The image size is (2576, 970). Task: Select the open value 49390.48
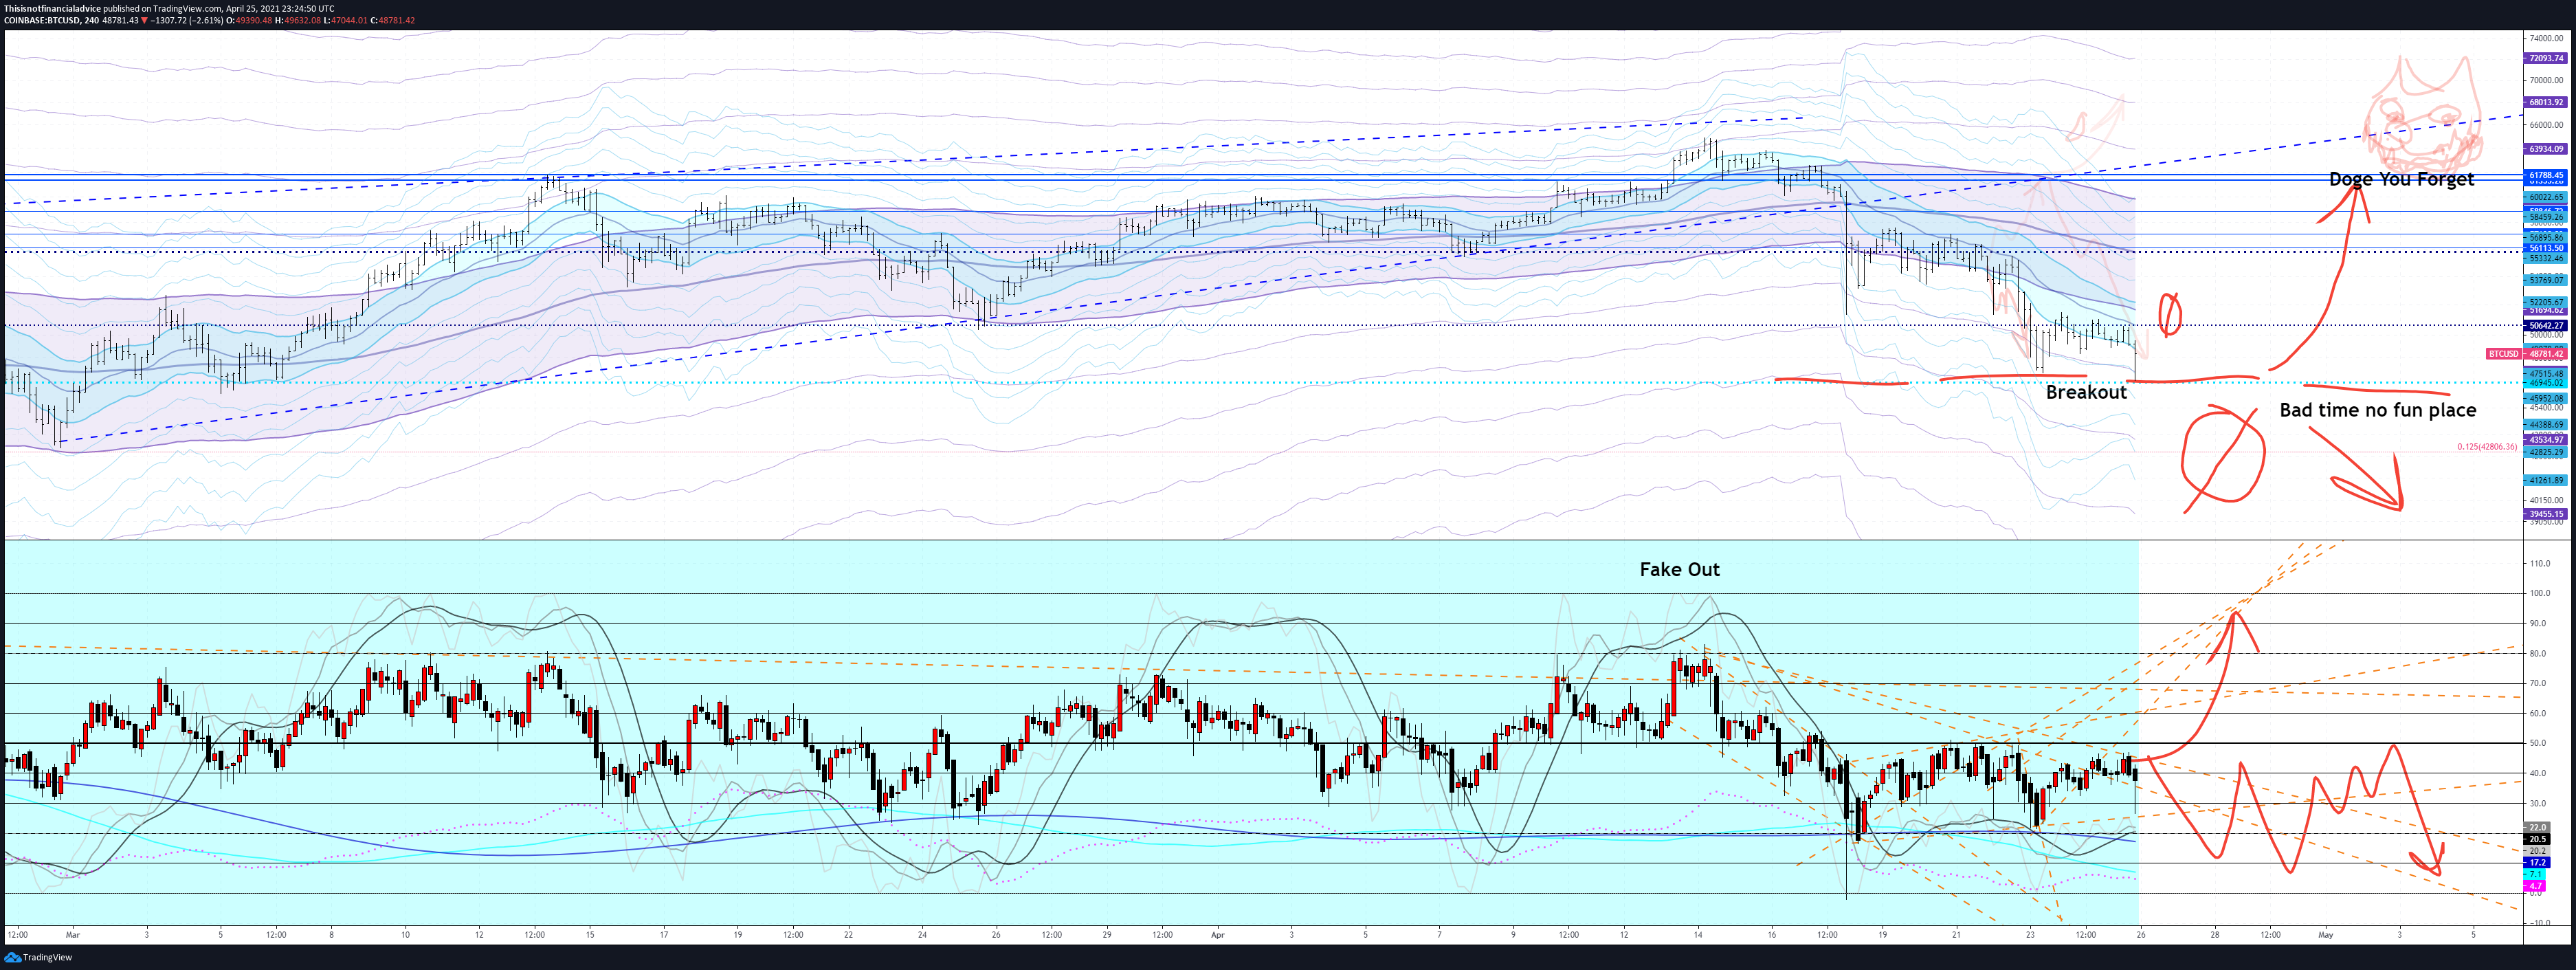coord(254,20)
